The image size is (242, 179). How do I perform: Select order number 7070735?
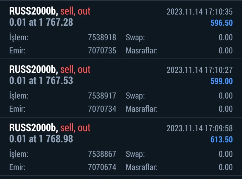click(x=102, y=51)
